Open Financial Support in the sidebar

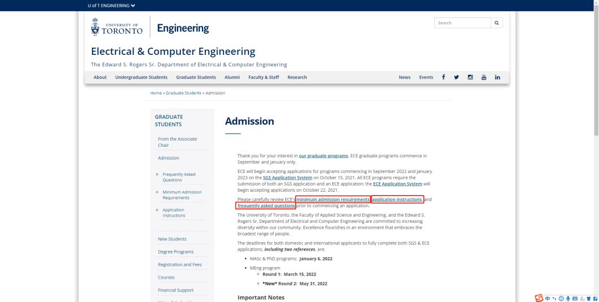[176, 290]
